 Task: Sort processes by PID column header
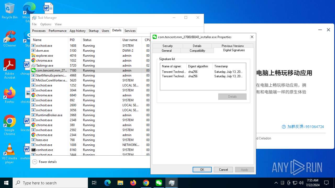tap(75, 40)
